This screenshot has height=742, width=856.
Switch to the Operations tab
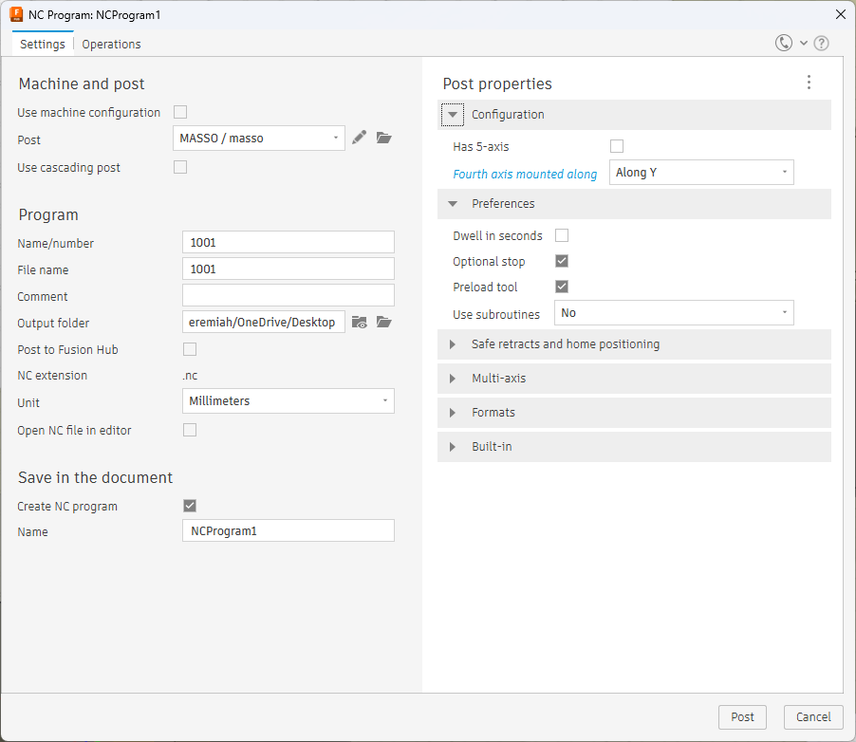tap(111, 44)
